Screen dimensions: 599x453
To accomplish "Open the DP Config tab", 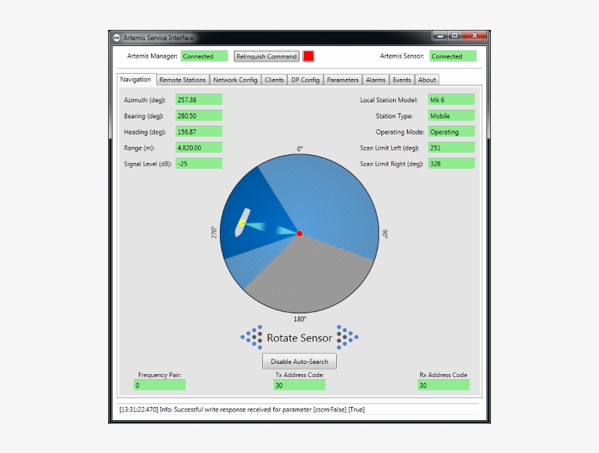I will pyautogui.click(x=305, y=80).
